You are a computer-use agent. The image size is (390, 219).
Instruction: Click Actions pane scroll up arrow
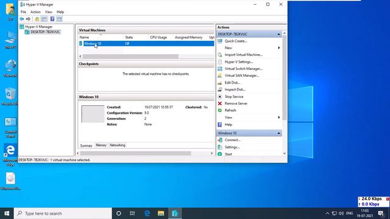click(285, 33)
